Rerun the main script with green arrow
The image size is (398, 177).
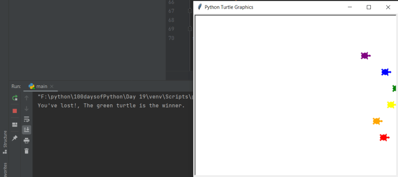point(15,98)
